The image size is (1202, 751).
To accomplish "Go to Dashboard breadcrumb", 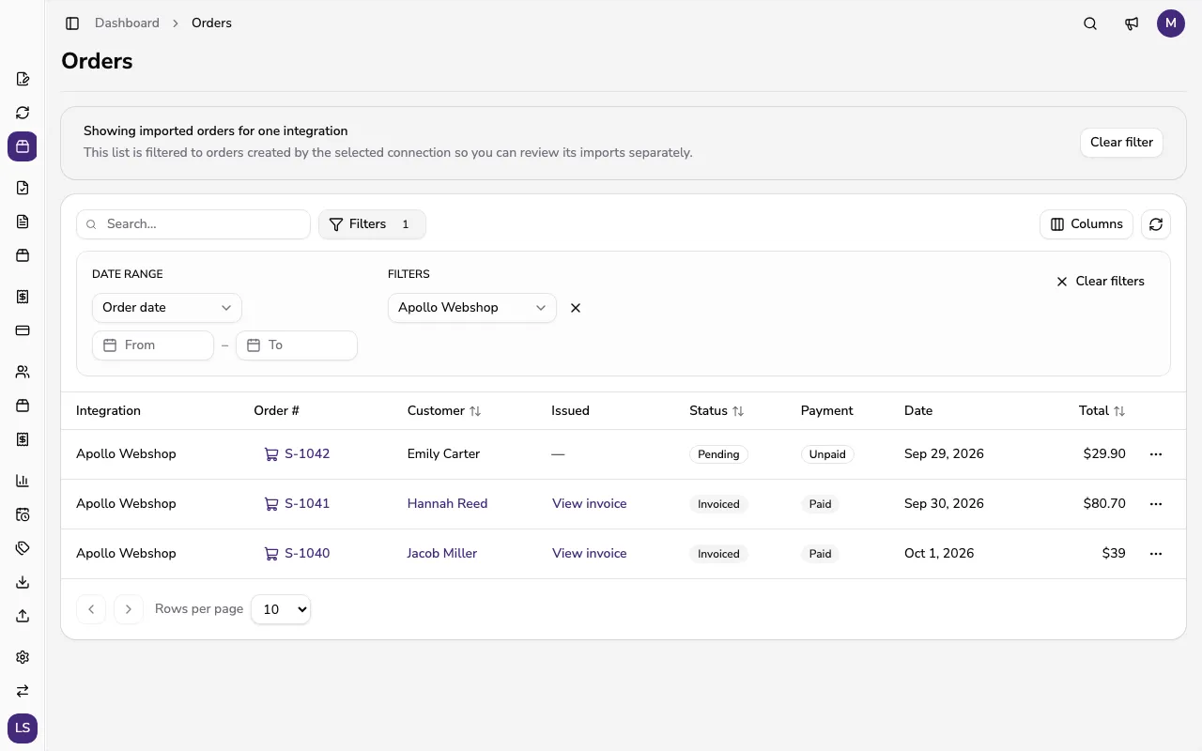I will pyautogui.click(x=127, y=23).
